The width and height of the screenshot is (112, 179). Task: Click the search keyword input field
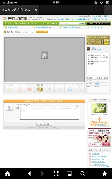point(69,23)
